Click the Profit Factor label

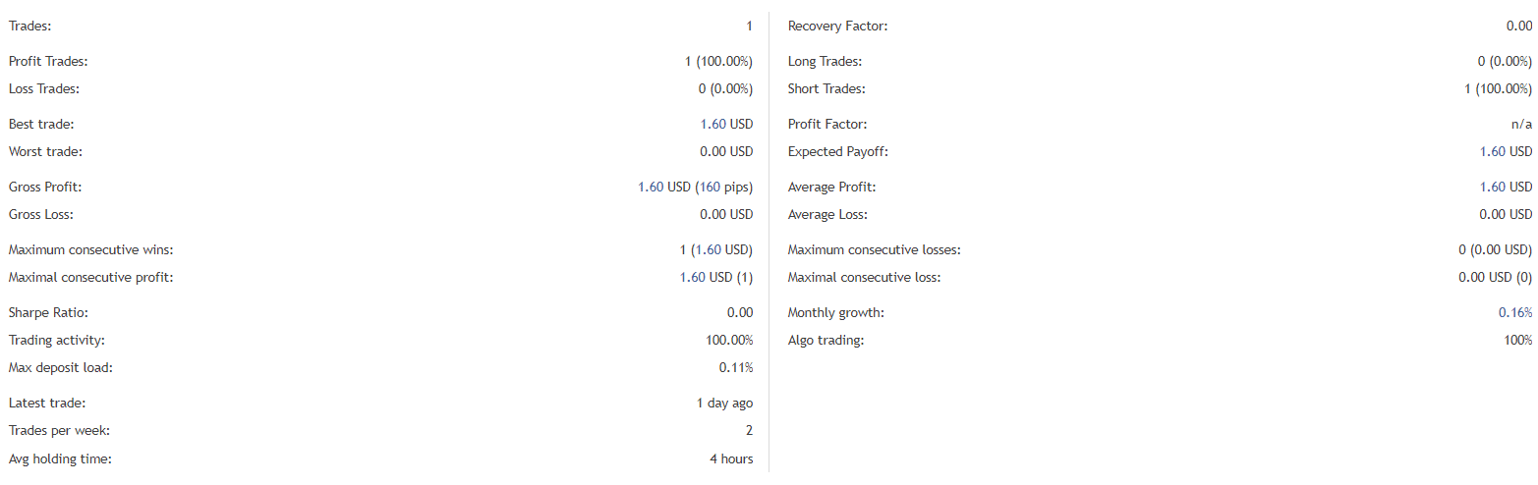pyautogui.click(x=827, y=125)
